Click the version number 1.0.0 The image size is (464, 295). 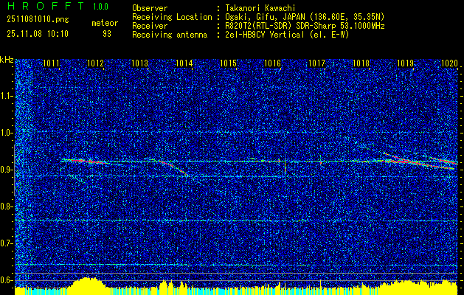(x=100, y=7)
